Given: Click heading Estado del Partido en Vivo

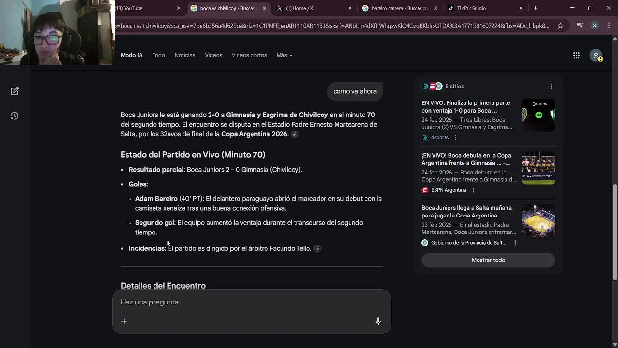Looking at the screenshot, I should pos(193,155).
